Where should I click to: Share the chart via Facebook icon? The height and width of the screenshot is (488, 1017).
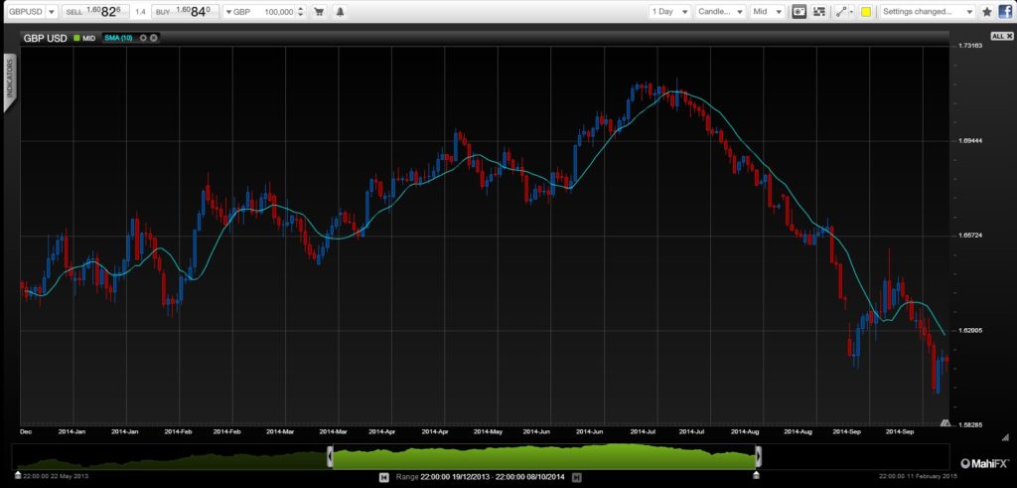coord(1005,12)
